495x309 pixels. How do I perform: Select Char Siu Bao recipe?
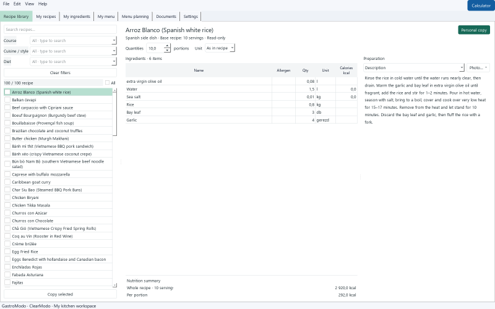(58, 190)
